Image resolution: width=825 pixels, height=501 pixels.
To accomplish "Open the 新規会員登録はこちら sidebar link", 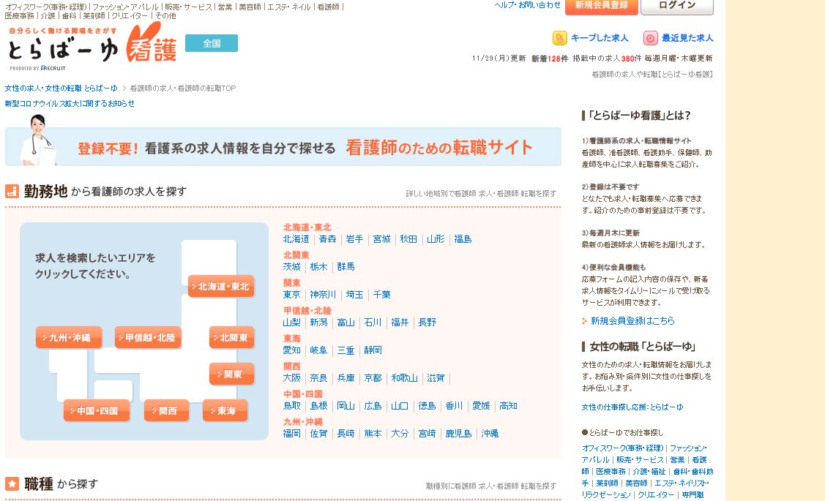I will tap(632, 320).
